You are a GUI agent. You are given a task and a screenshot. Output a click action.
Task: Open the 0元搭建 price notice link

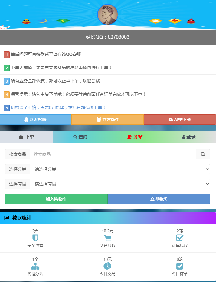(58, 107)
